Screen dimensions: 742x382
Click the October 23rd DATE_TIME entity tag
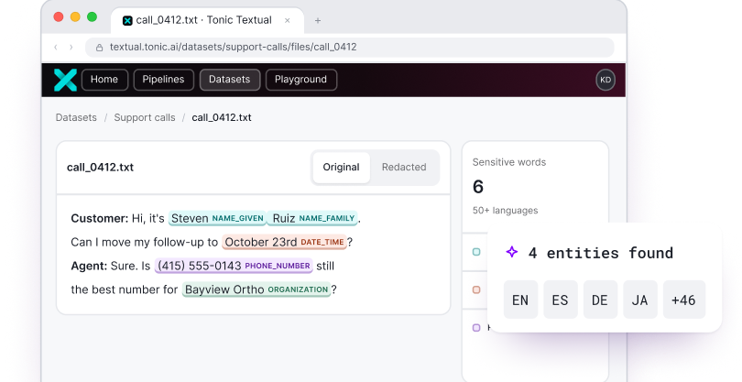point(284,242)
